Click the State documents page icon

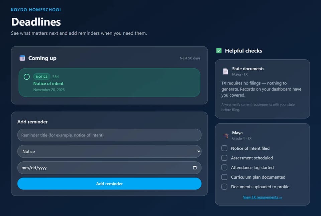[226, 71]
